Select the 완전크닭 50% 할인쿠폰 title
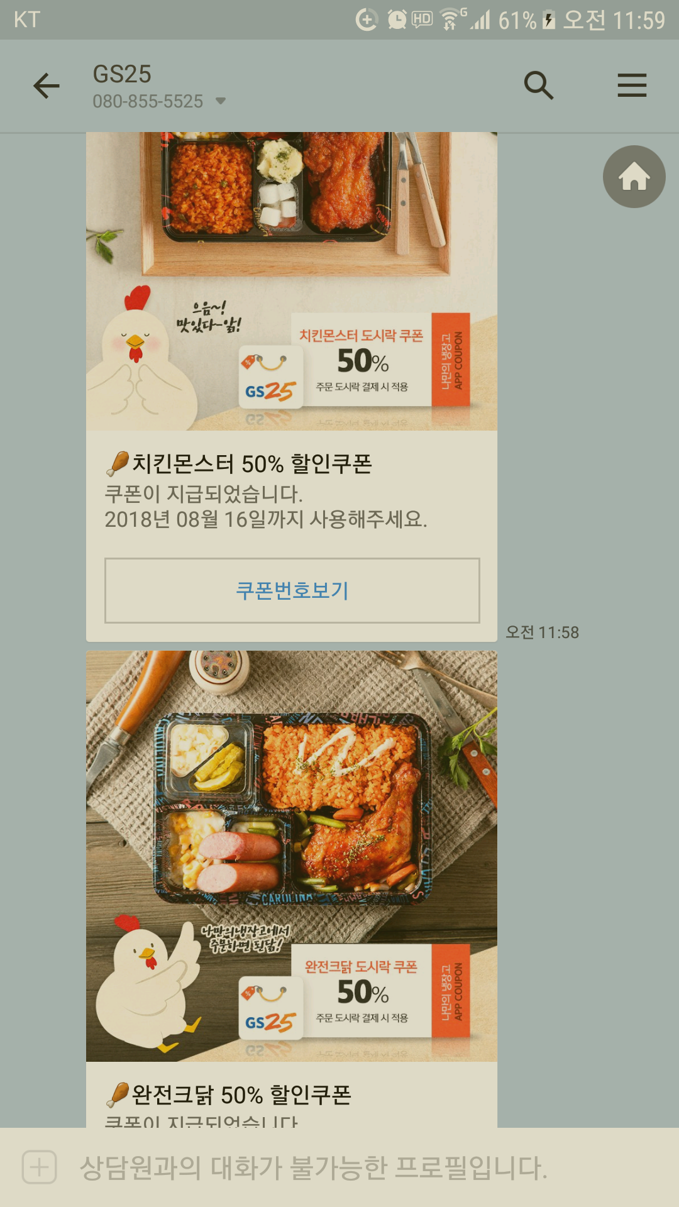The height and width of the screenshot is (1207, 679). pos(241,1095)
